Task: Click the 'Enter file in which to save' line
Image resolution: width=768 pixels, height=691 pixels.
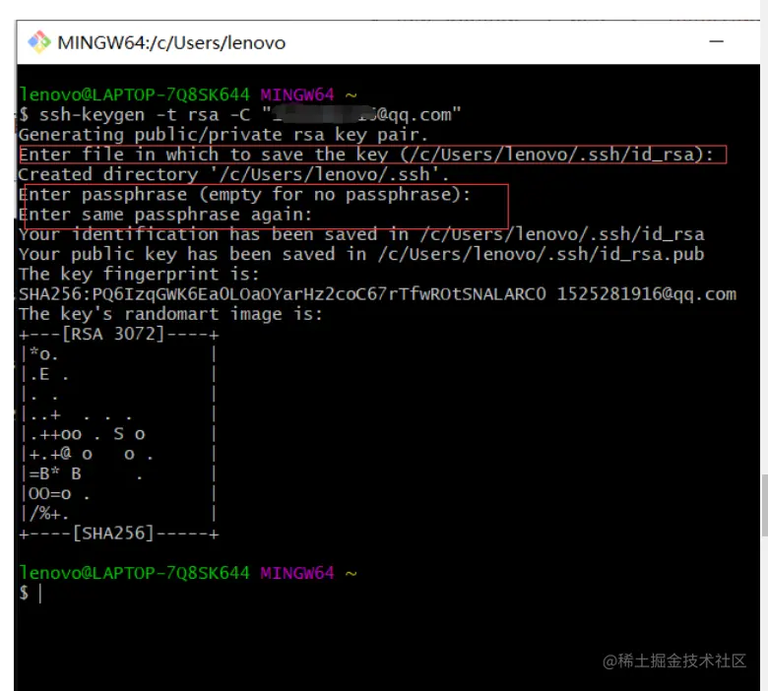Action: pyautogui.click(x=366, y=155)
